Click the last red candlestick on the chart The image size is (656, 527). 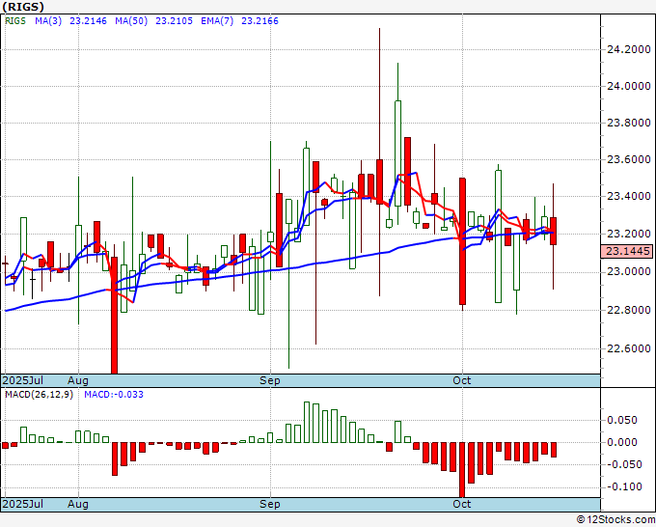[553, 231]
